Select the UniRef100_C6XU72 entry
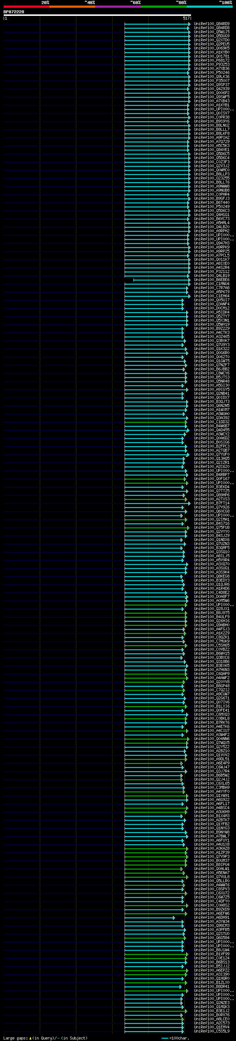Viewport: 236px width, 1041px height. pyautogui.click(x=212, y=893)
